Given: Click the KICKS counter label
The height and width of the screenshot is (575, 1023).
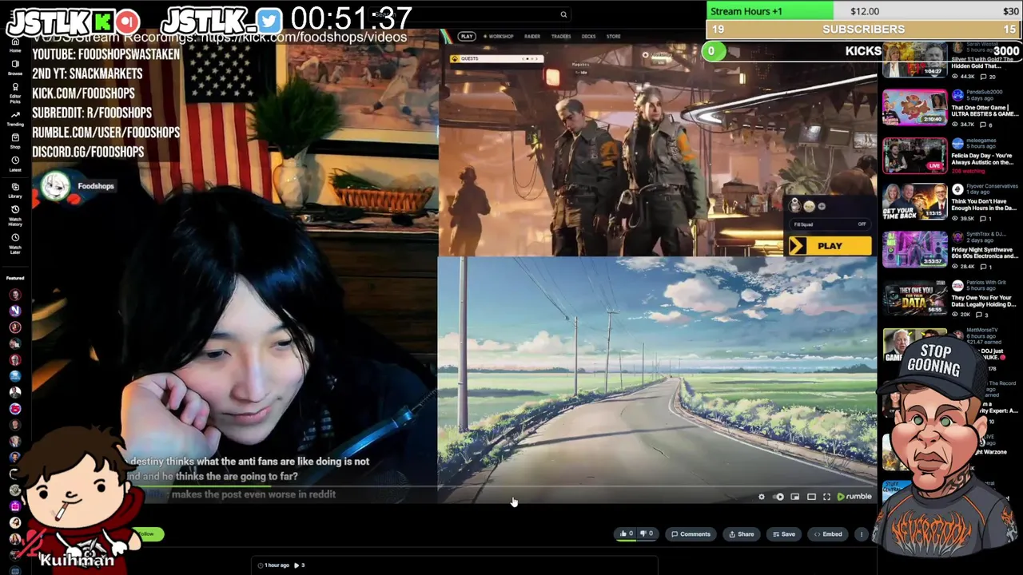Looking at the screenshot, I should coord(863,51).
